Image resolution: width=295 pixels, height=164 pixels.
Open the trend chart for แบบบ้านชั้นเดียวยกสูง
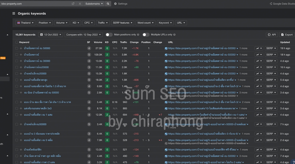[259, 80]
